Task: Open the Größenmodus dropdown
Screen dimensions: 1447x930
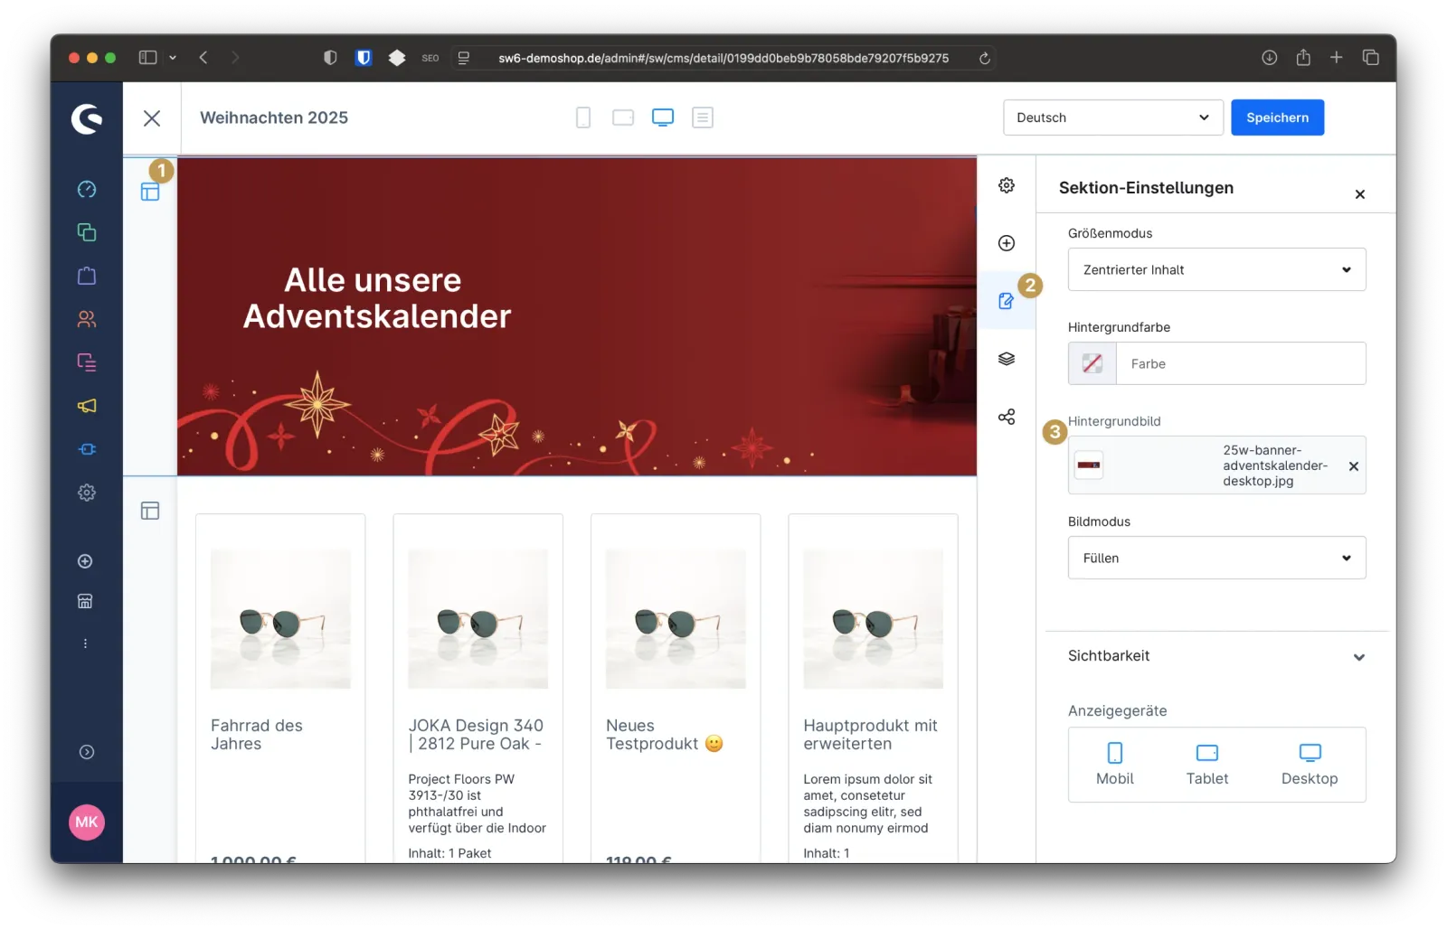Action: click(1215, 269)
